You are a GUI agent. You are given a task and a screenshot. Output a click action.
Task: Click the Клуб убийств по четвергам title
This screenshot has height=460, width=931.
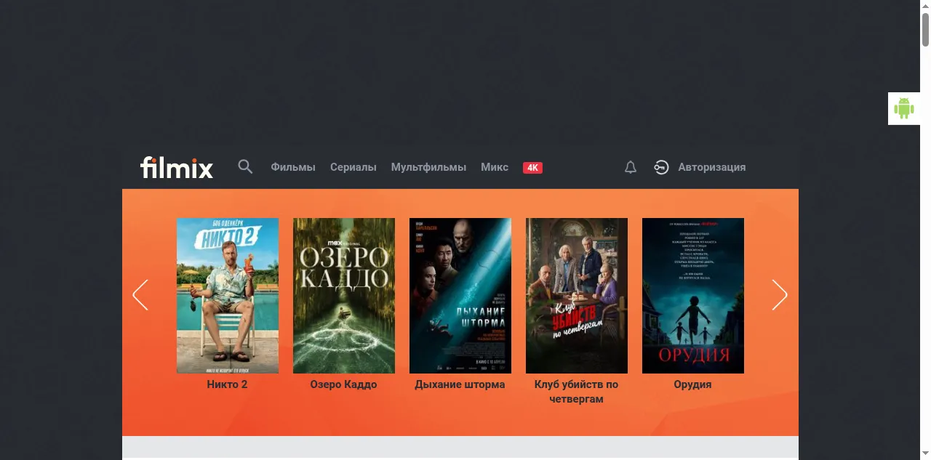(x=577, y=392)
